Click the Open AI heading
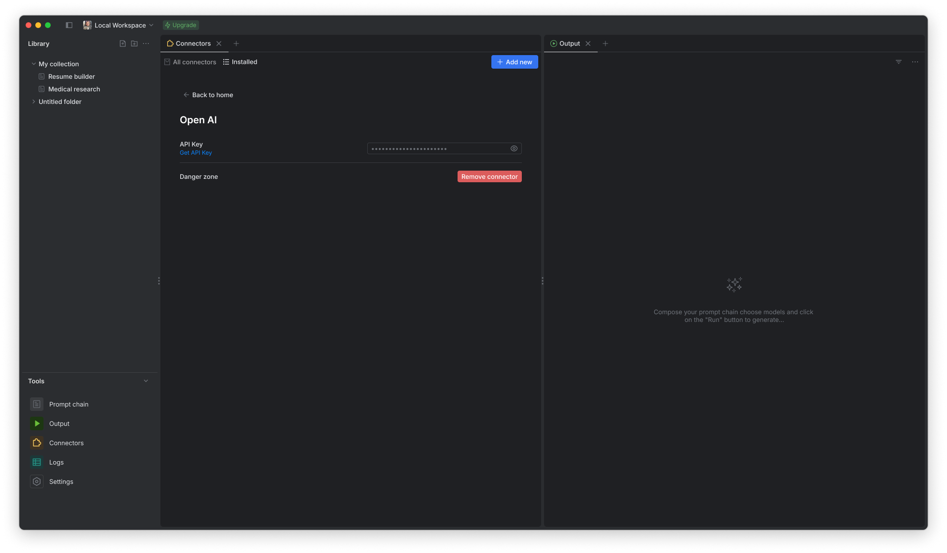The image size is (947, 553). (198, 120)
